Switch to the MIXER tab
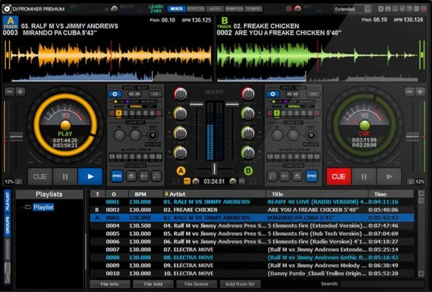The image size is (432, 292). [x=176, y=9]
